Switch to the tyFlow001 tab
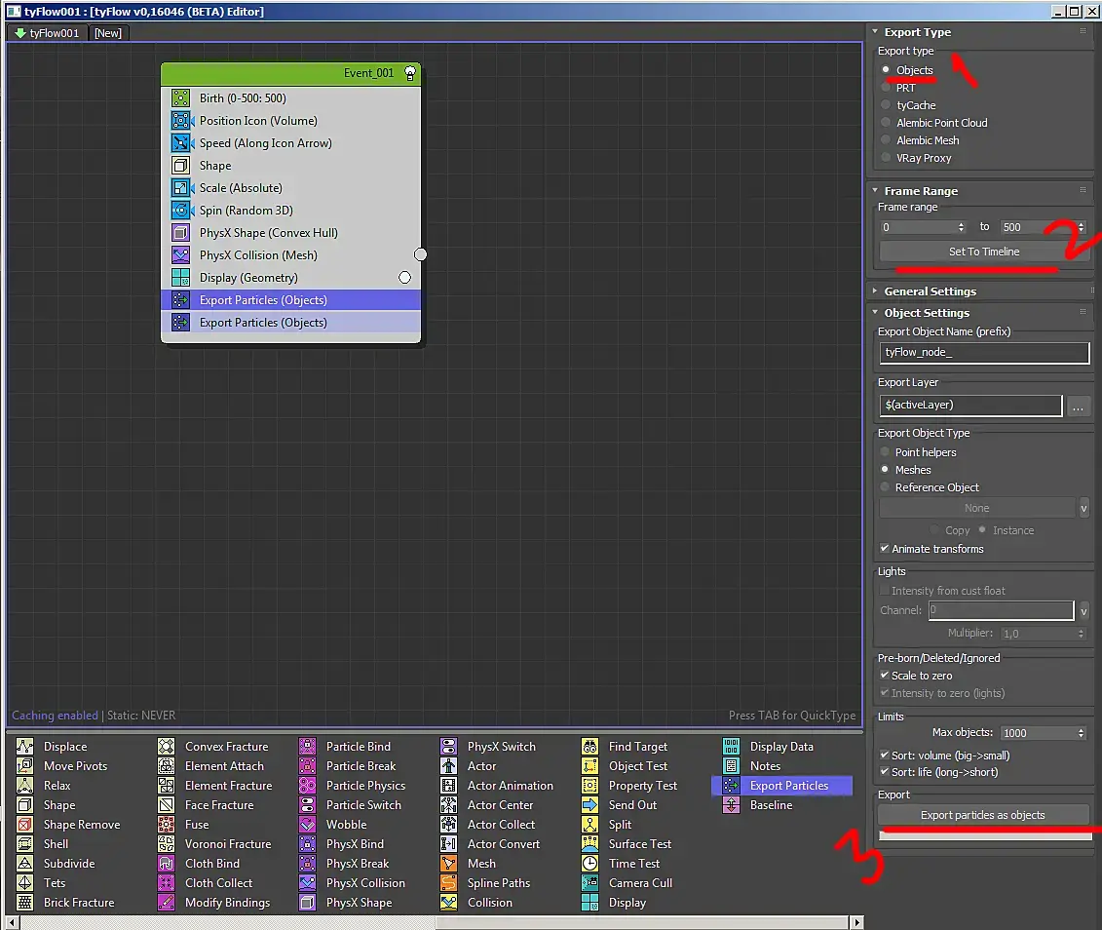The height and width of the screenshot is (930, 1102). [x=48, y=33]
